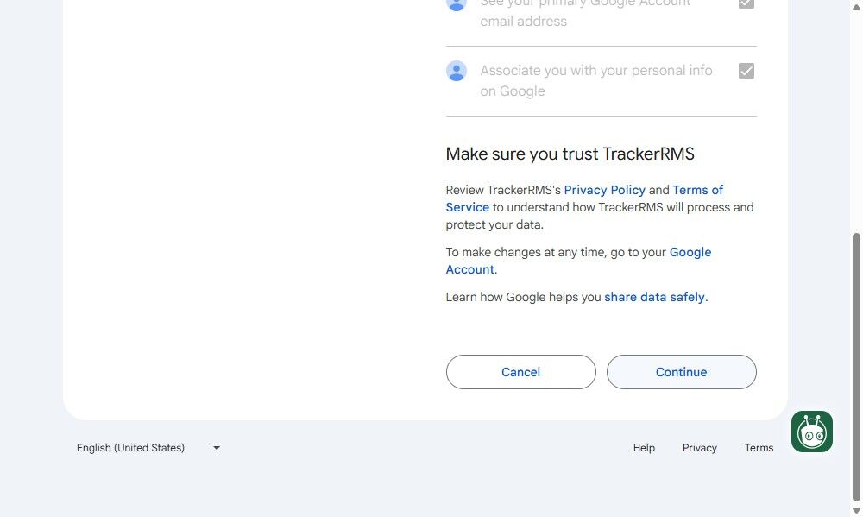Open the Privacy footer link
The width and height of the screenshot is (863, 517).
[x=700, y=448]
